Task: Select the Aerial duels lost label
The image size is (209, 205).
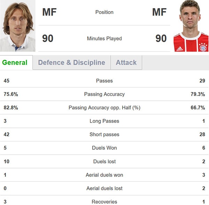Action: (x=104, y=188)
